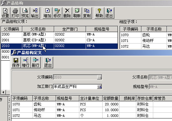Open lookup button beside 加工部门 field
Screen dimensions: 172x121
click(x=99, y=87)
